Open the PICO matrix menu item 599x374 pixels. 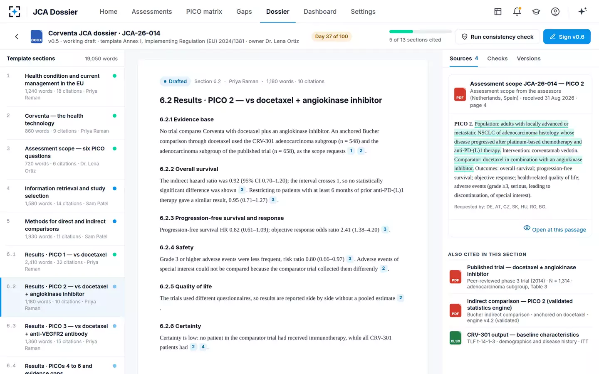[x=204, y=12]
